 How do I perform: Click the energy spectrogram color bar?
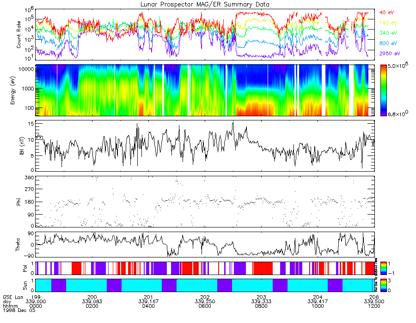(383, 90)
